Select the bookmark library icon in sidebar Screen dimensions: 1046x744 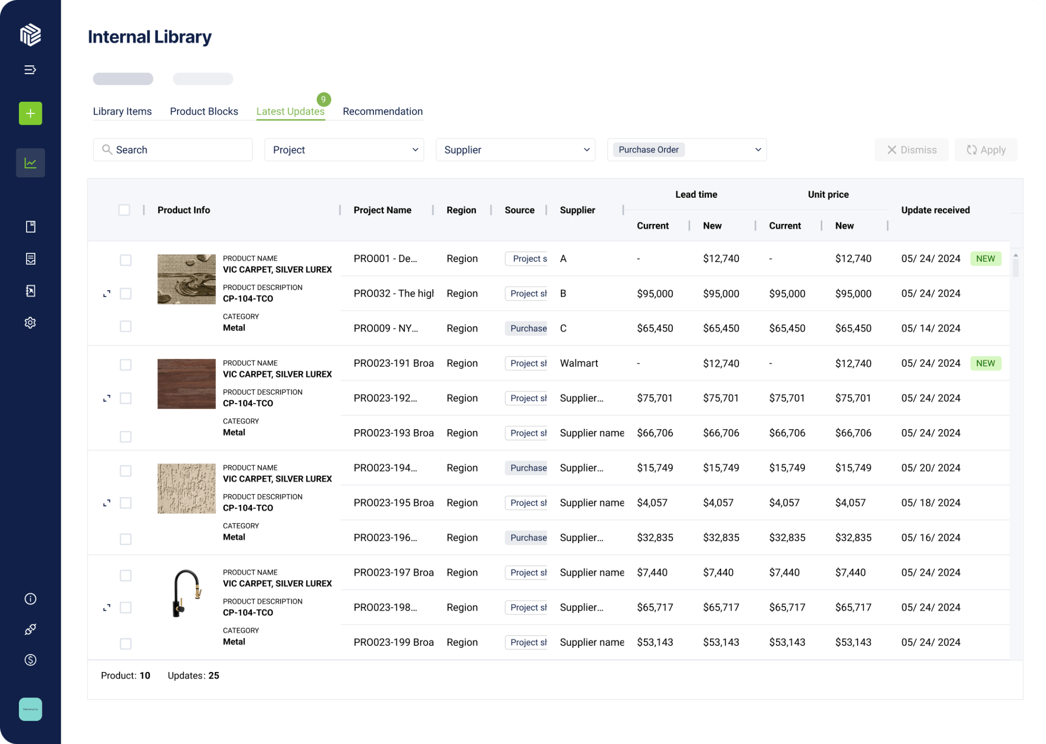click(30, 226)
